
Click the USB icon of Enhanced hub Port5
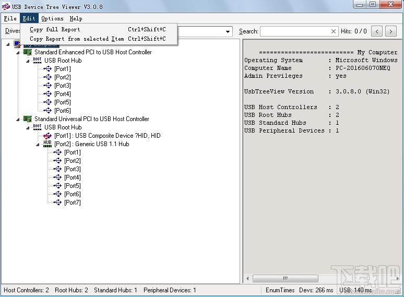tap(47, 102)
